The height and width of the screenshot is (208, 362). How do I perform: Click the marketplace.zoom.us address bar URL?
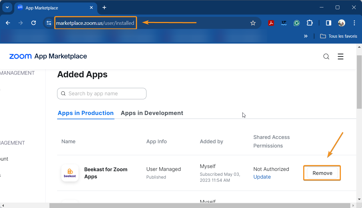pyautogui.click(x=95, y=23)
